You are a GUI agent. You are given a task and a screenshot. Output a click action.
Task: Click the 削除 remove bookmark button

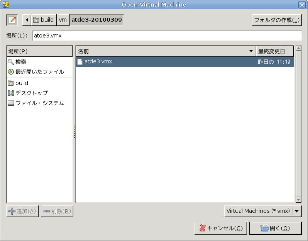(x=57, y=211)
